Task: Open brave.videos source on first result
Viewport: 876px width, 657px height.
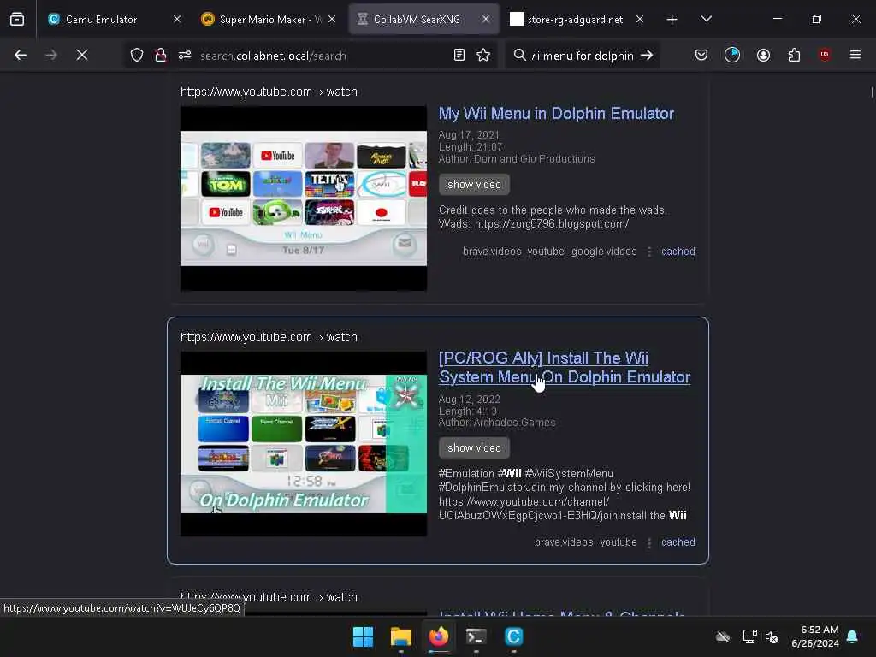Action: click(x=492, y=252)
